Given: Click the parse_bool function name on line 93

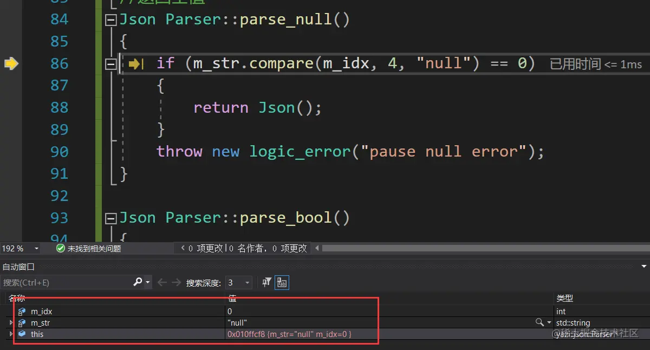Looking at the screenshot, I should [x=286, y=218].
